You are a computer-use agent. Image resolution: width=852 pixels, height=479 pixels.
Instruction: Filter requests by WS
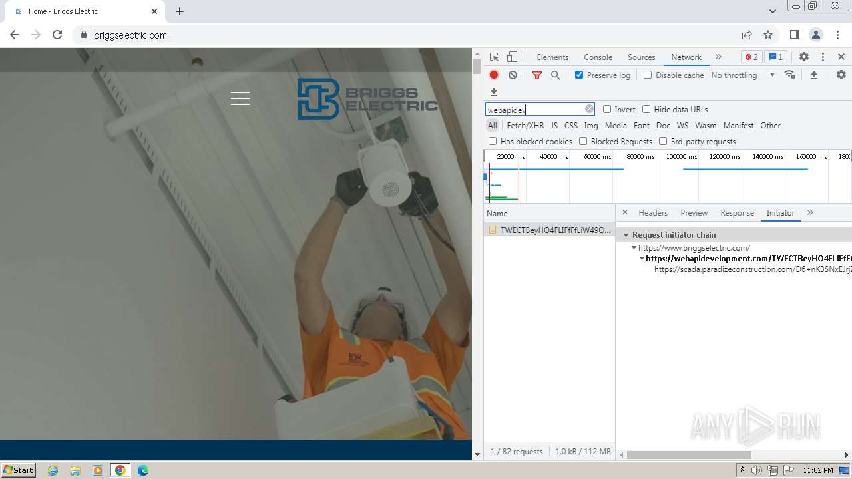click(x=682, y=125)
